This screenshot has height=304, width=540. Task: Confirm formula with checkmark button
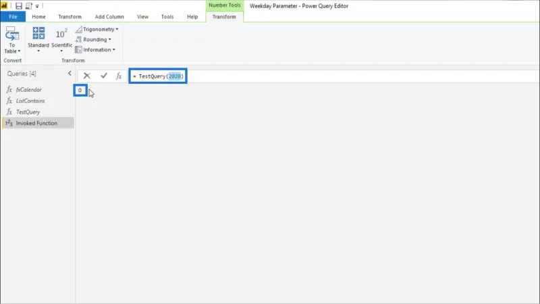[104, 76]
